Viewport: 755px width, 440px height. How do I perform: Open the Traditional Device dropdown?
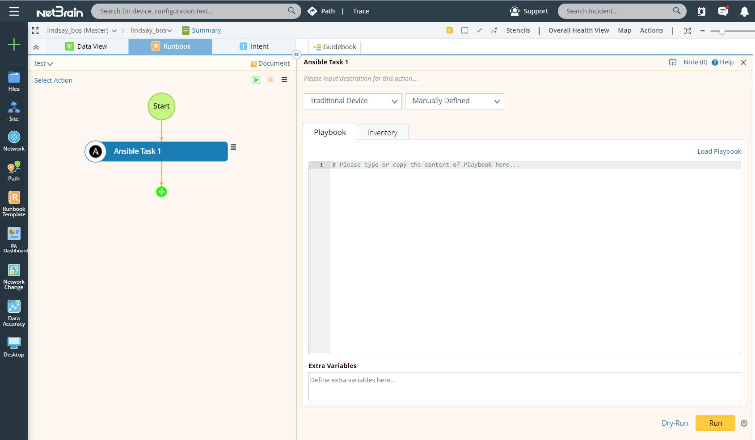pyautogui.click(x=352, y=101)
